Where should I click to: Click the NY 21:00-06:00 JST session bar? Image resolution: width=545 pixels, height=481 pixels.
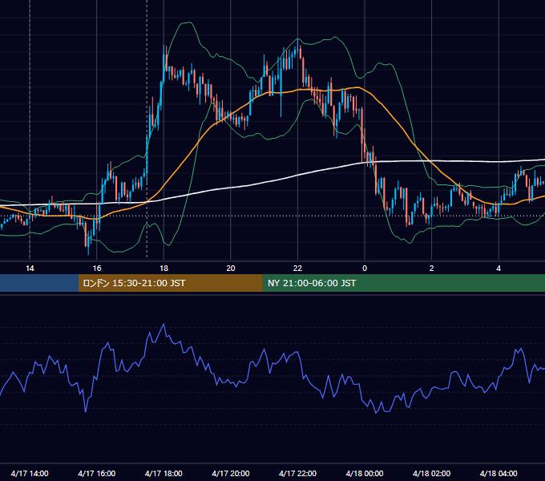pos(403,283)
